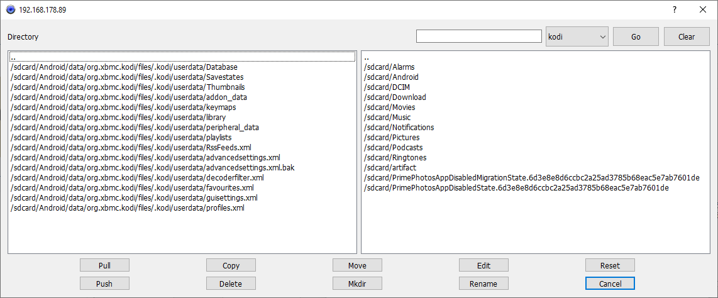Select /sdcard/Ringtones in right pane
The width and height of the screenshot is (718, 298).
[536, 158]
